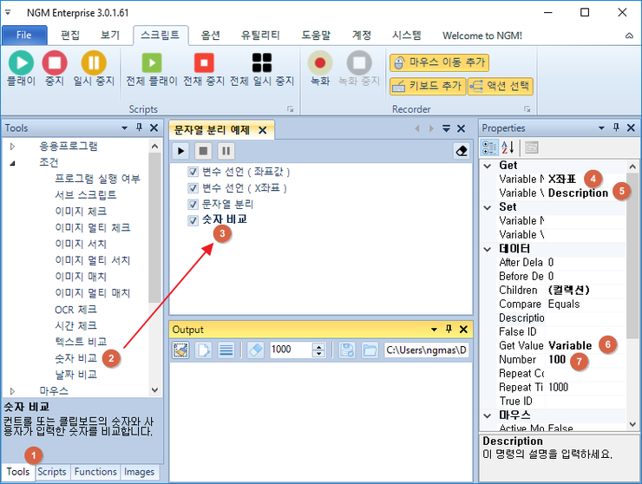
Task: Open the Scripts bottom tab
Action: coord(52,472)
